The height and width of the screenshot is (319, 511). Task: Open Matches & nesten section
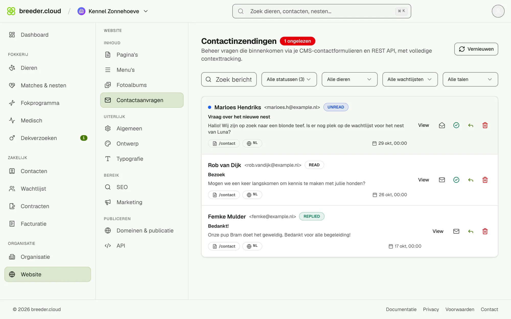coord(48,85)
